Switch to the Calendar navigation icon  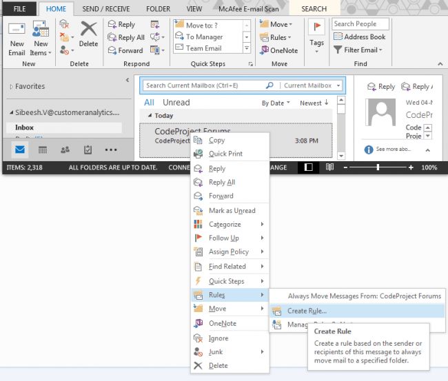click(x=43, y=150)
